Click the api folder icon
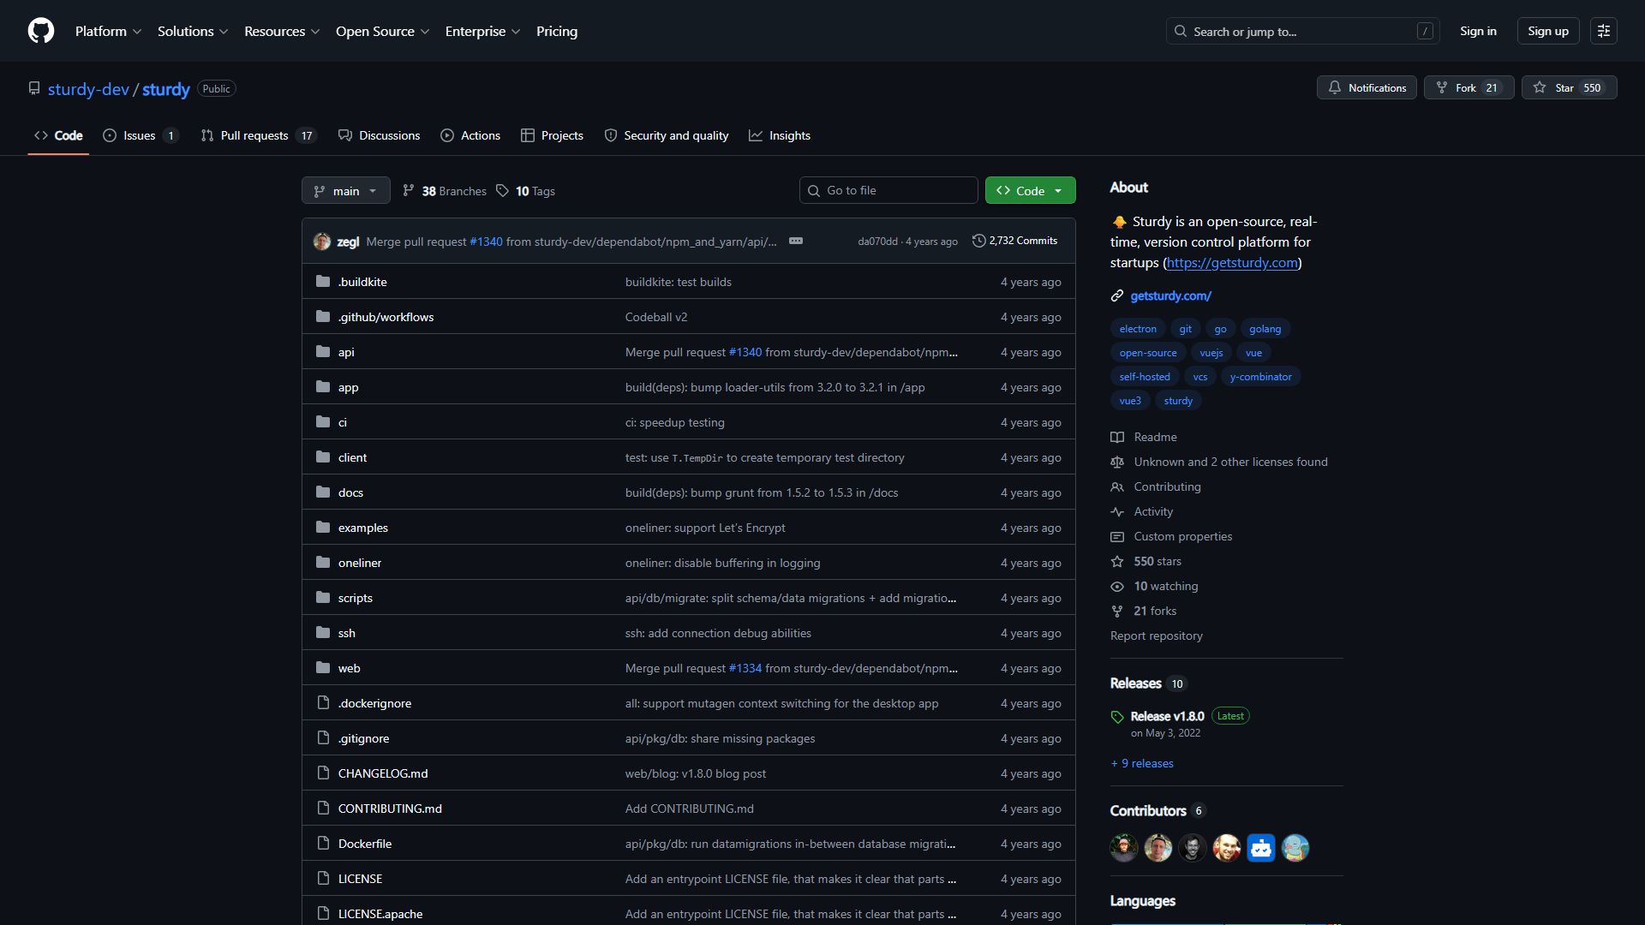 (x=323, y=351)
